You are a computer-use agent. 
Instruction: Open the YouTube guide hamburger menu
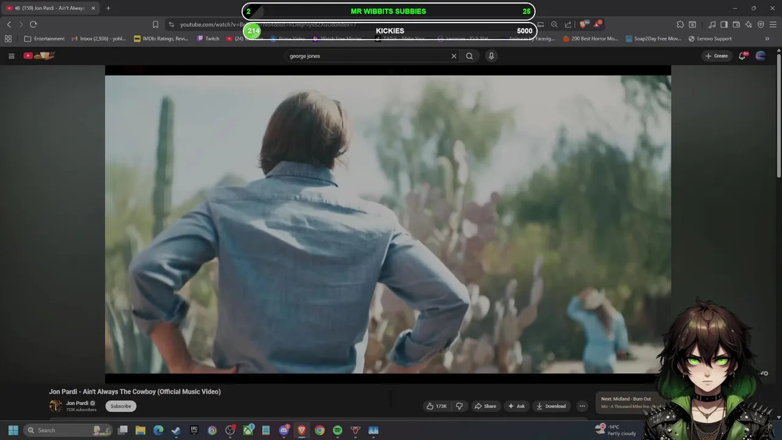[11, 56]
